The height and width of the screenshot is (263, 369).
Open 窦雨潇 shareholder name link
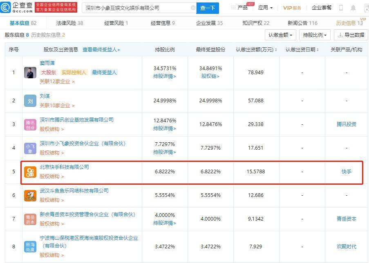coord(47,63)
